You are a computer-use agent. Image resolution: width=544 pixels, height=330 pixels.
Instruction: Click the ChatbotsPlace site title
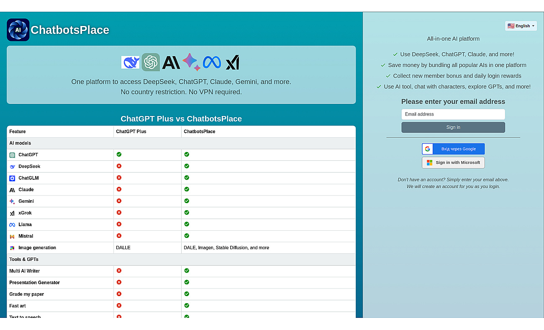point(70,30)
